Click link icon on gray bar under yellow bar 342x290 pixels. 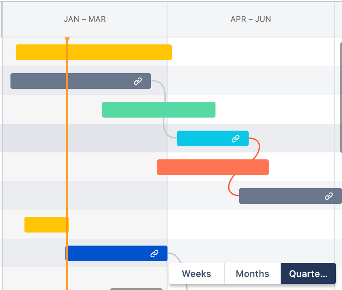point(138,81)
